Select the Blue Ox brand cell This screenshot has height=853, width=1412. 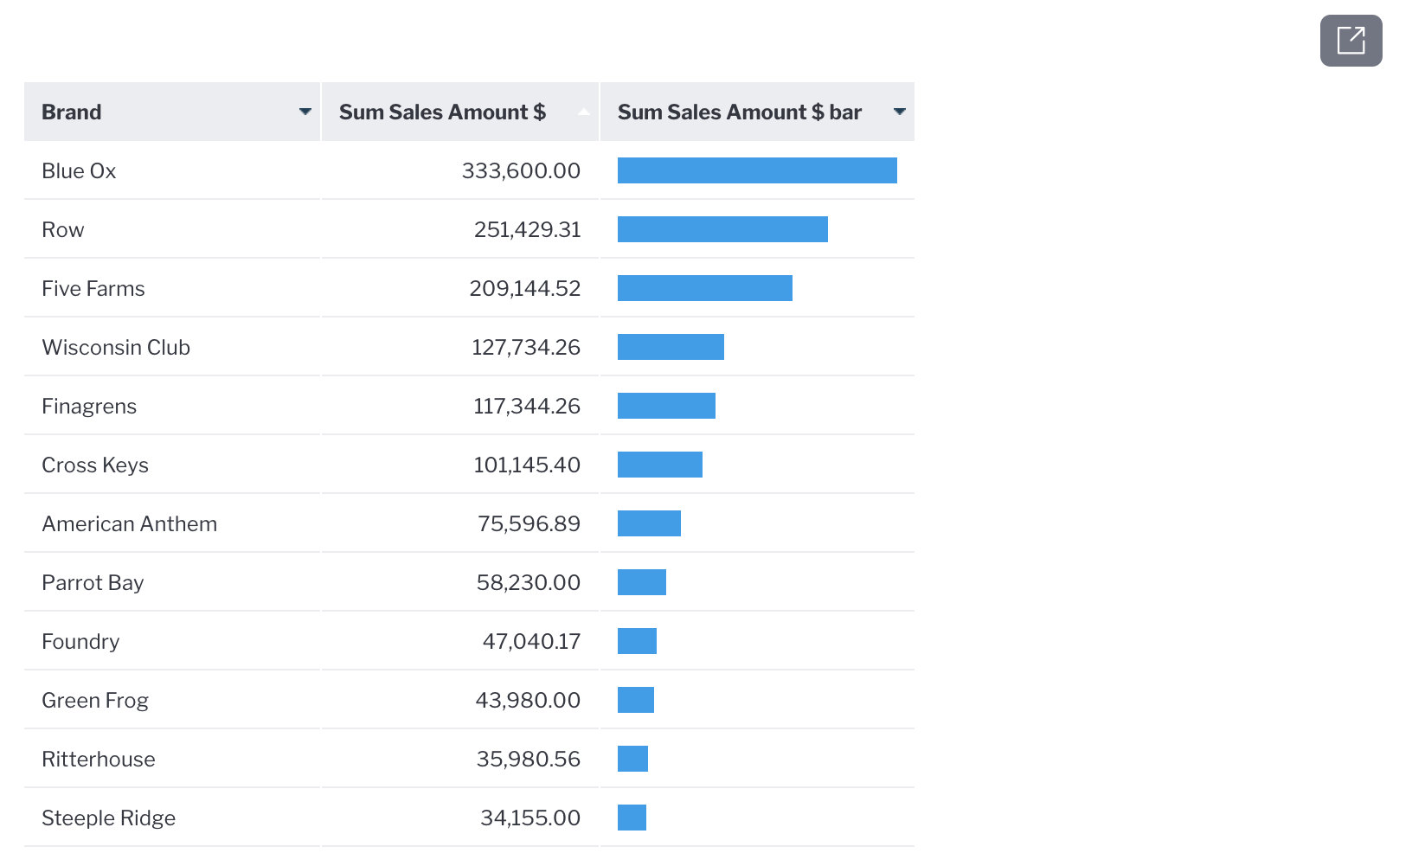pos(172,170)
